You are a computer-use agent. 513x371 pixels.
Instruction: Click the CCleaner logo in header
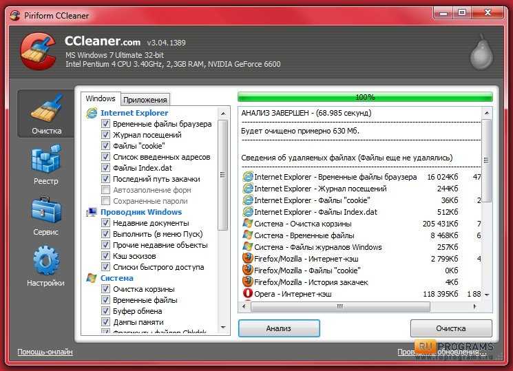tap(38, 52)
